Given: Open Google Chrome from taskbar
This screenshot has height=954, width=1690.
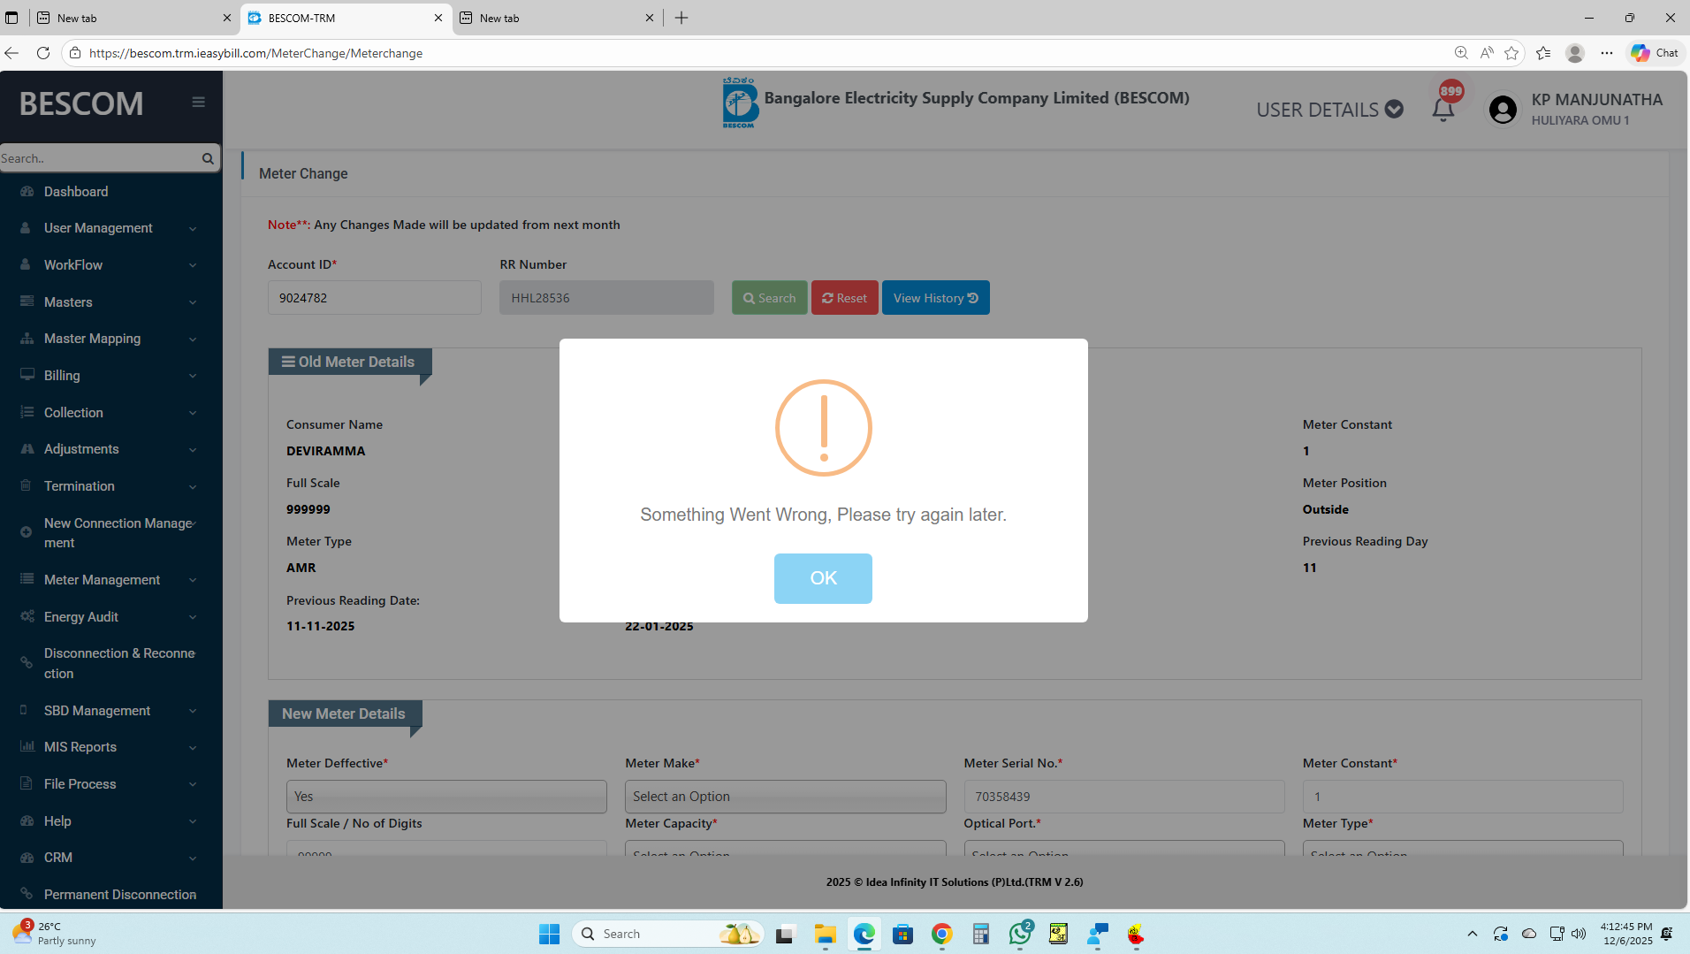Looking at the screenshot, I should tap(942, 934).
